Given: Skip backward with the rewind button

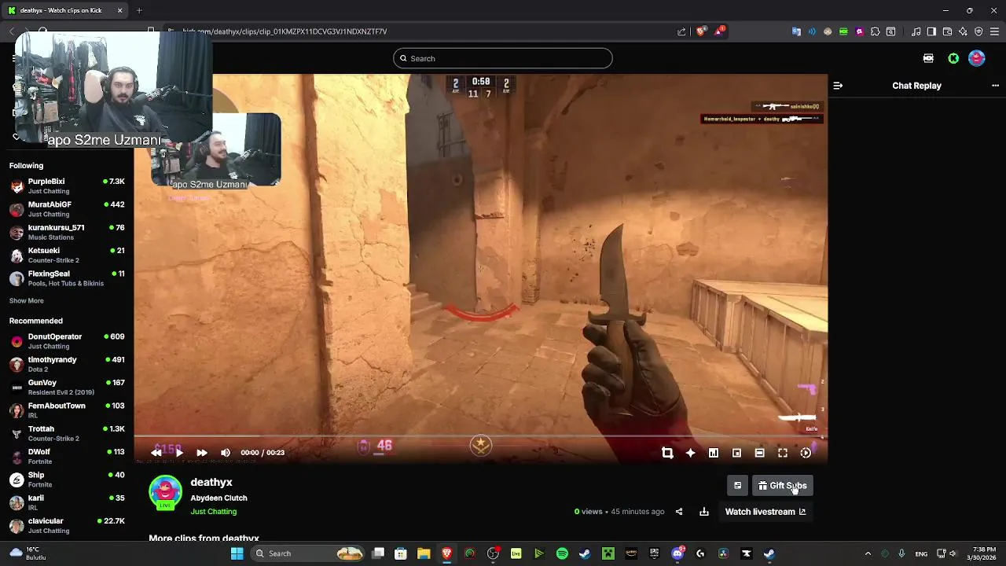Looking at the screenshot, I should tap(156, 453).
